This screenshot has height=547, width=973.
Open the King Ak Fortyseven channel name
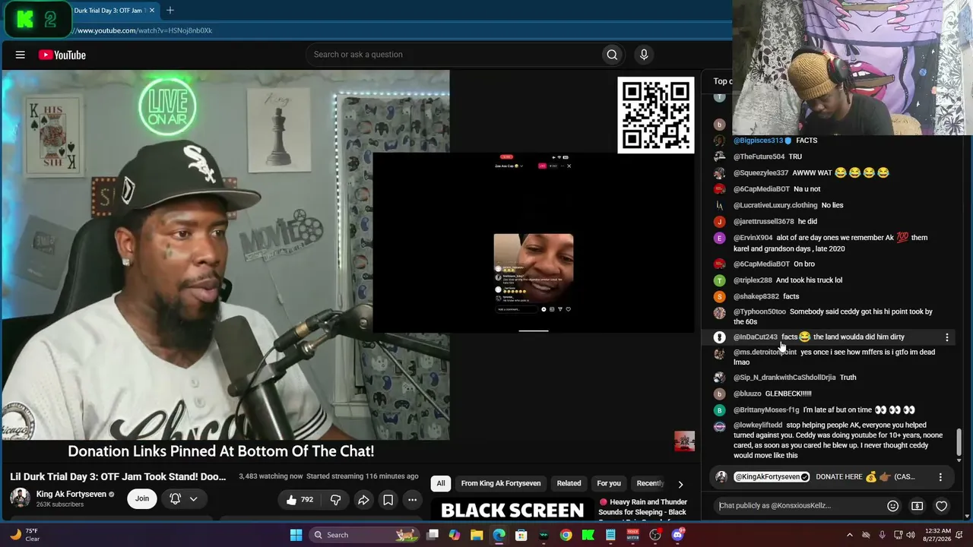click(71, 494)
